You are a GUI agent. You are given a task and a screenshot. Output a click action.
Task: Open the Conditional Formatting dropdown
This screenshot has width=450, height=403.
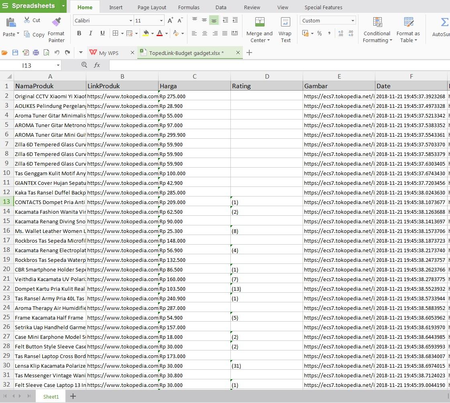click(x=377, y=29)
